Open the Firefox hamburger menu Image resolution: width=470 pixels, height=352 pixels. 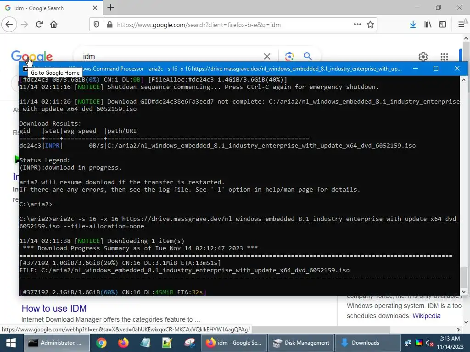[x=461, y=25]
